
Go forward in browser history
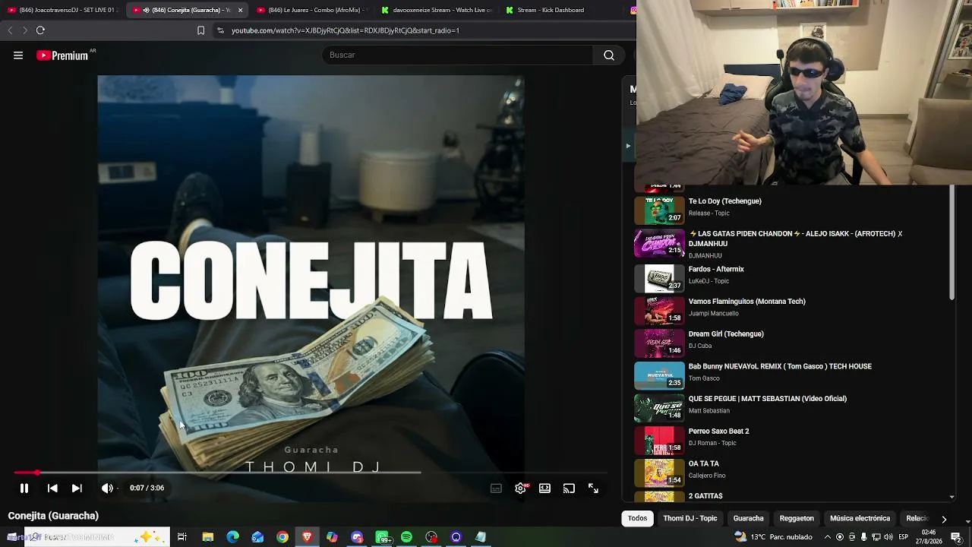25,30
